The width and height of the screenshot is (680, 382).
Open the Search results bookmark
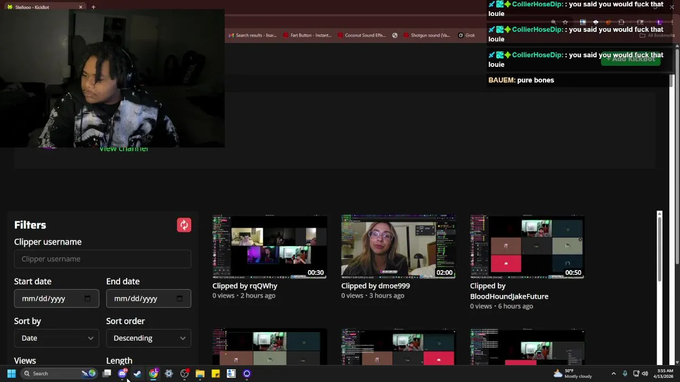[x=253, y=35]
